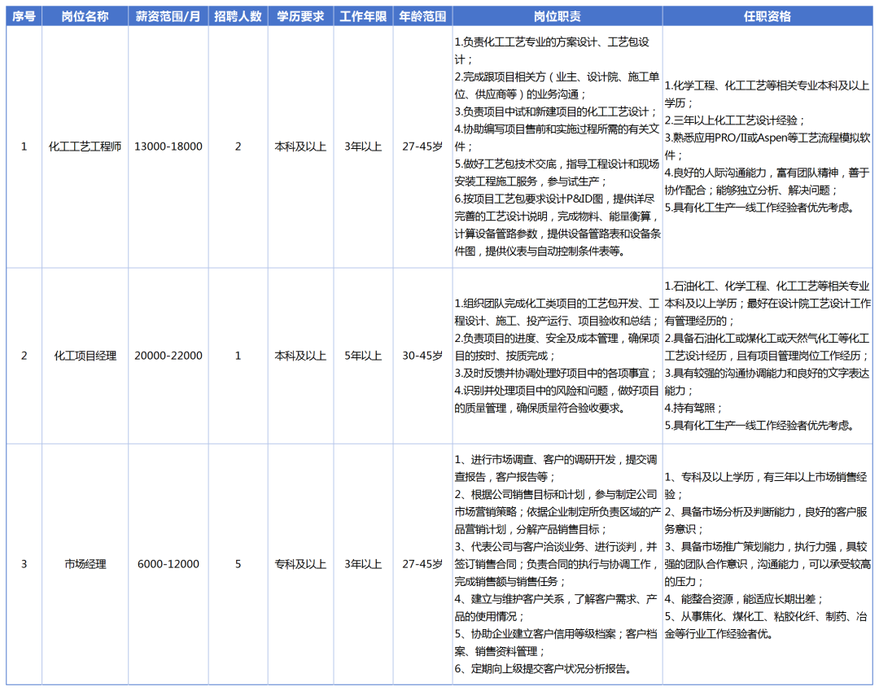Click the 学历要求 column header
This screenshot has width=879, height=691.
point(300,16)
